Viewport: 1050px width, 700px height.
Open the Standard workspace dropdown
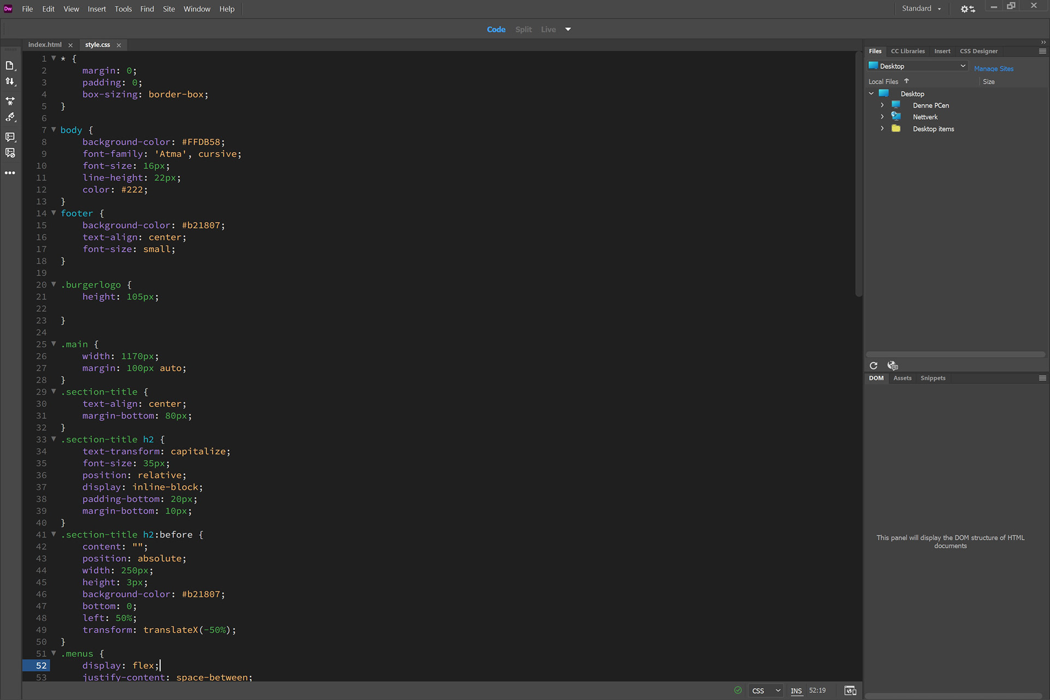pos(921,9)
